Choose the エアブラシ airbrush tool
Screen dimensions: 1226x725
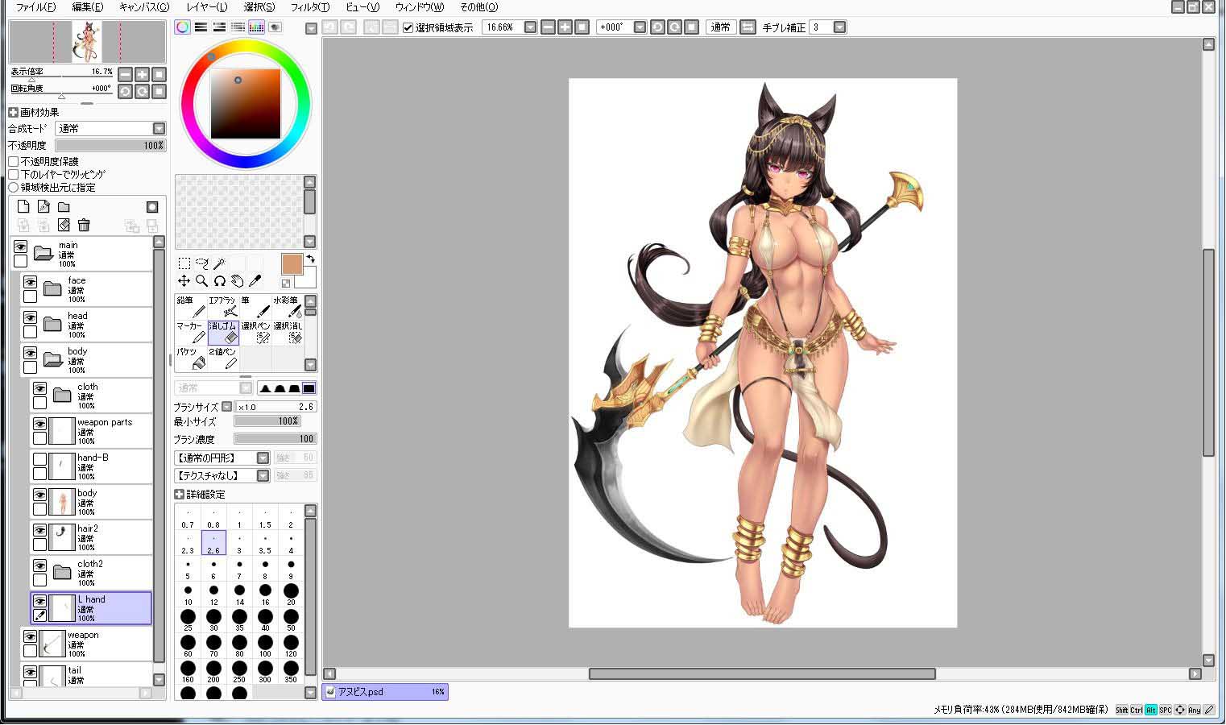pyautogui.click(x=222, y=307)
